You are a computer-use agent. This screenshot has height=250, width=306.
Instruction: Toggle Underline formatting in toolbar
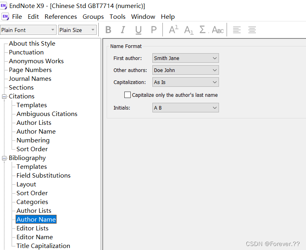[138, 30]
